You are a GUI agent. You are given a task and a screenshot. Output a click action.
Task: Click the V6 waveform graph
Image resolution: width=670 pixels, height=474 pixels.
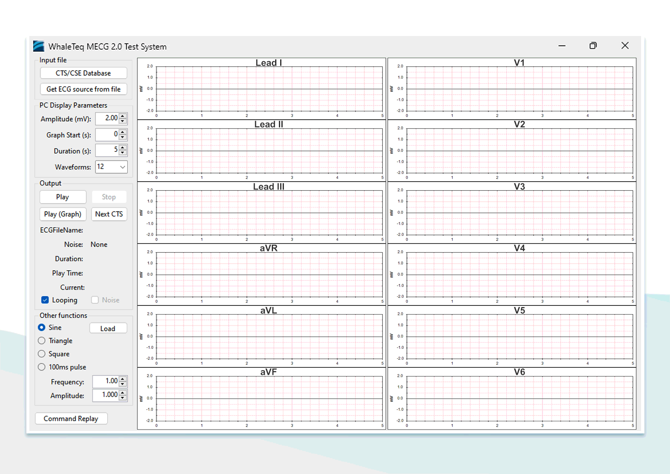point(512,398)
